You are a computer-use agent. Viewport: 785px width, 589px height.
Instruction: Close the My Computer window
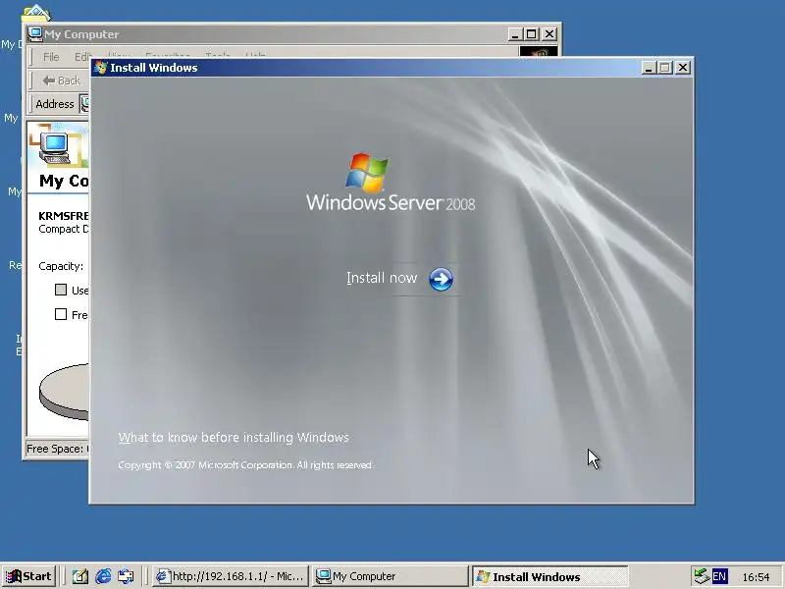[549, 34]
